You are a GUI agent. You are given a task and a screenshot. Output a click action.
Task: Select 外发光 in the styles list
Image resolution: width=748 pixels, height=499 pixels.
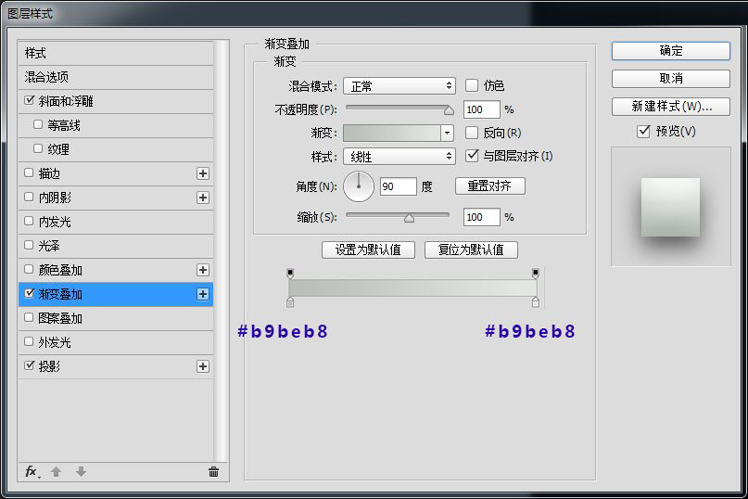click(54, 342)
